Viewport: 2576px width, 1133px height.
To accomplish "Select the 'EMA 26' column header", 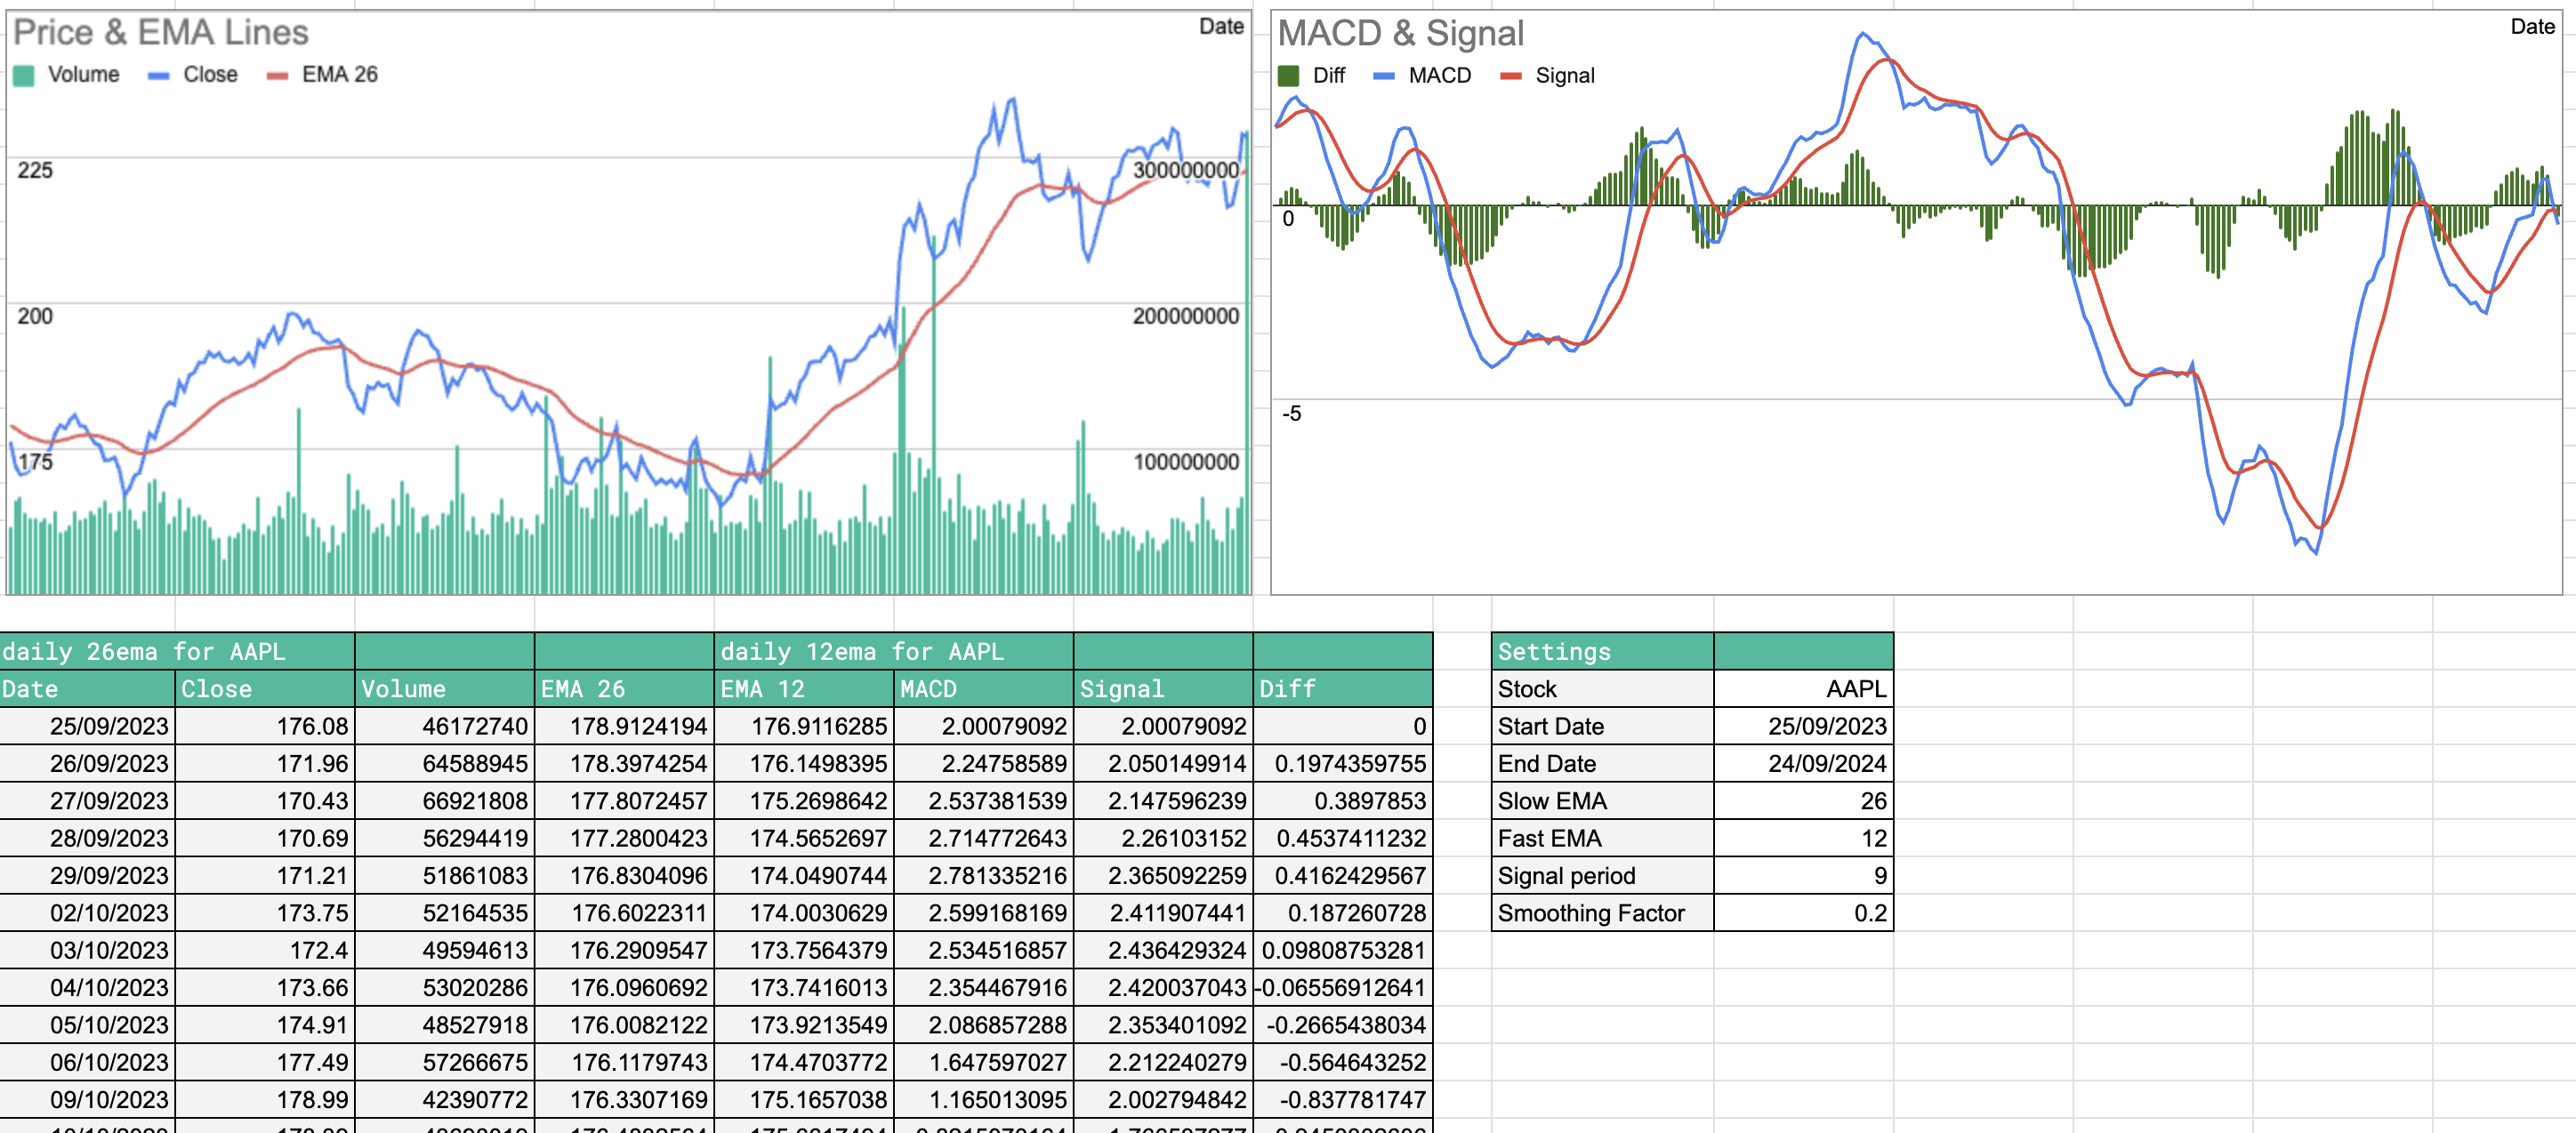I will 624,689.
